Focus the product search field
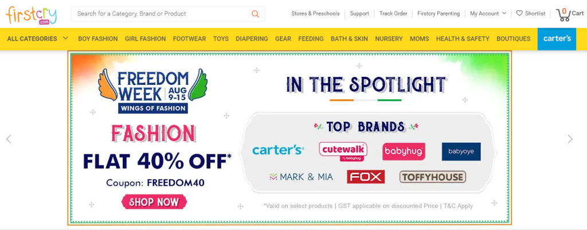 pos(163,14)
